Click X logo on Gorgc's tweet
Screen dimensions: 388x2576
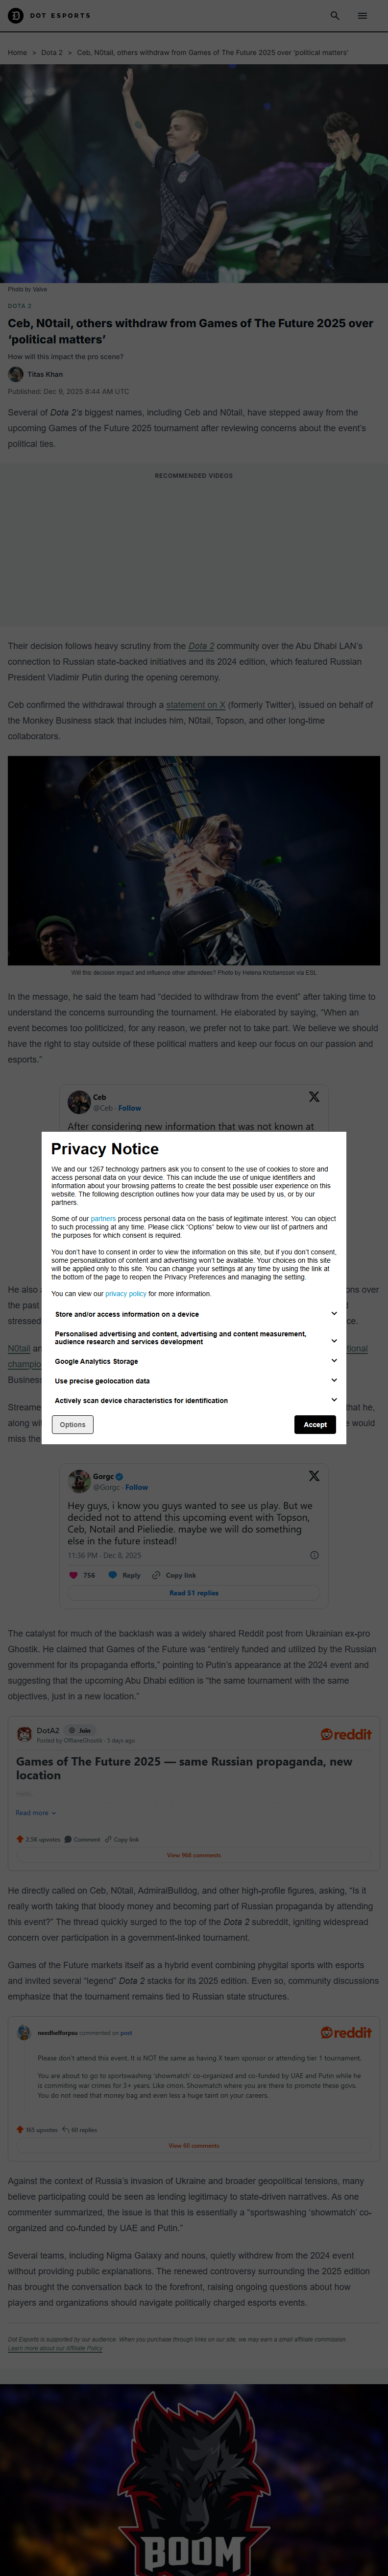314,1476
